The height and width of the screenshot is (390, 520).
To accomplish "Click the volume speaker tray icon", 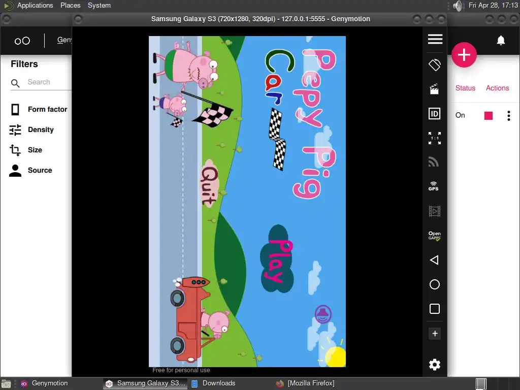I will point(458,6).
